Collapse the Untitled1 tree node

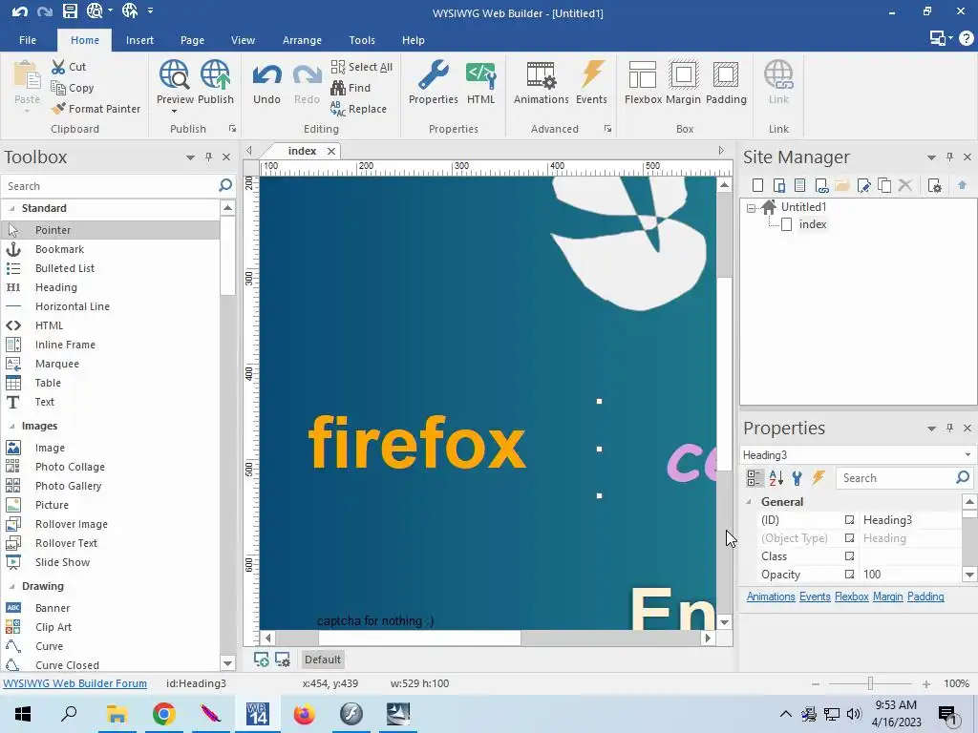[751, 208]
